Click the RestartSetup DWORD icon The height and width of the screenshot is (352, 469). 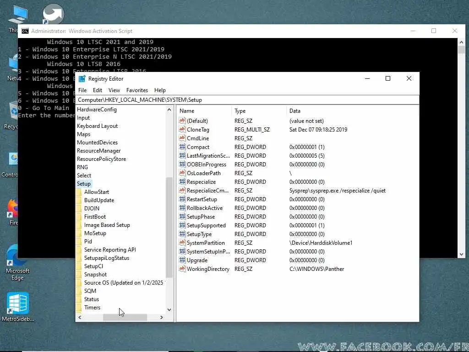[182, 199]
